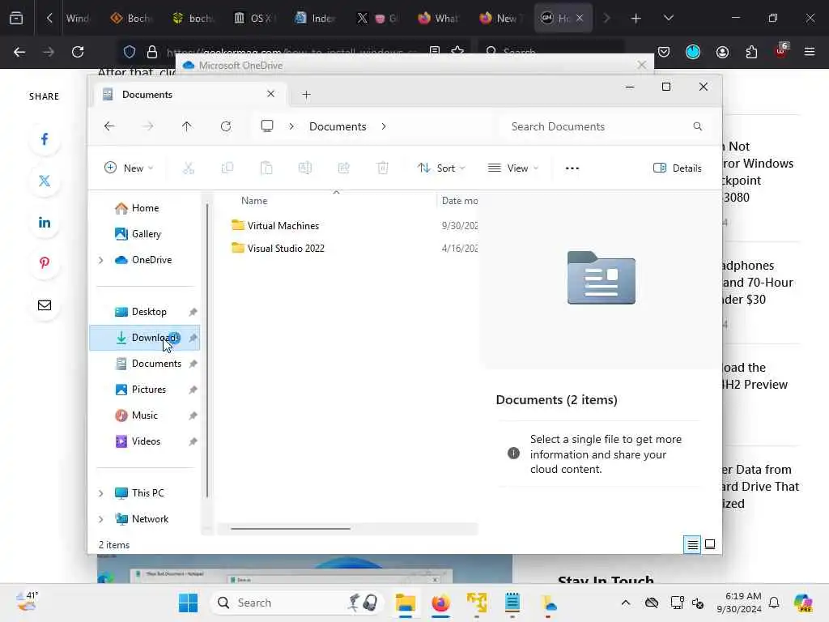The height and width of the screenshot is (622, 829).
Task: Open a new browser tab
Action: [x=636, y=19]
